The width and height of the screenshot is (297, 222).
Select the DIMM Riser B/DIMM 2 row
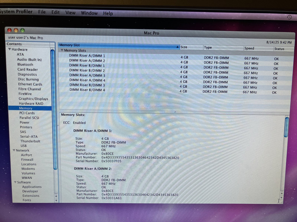point(175,72)
